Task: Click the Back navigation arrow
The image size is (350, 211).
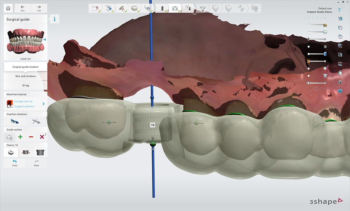Action: pyautogui.click(x=23, y=9)
